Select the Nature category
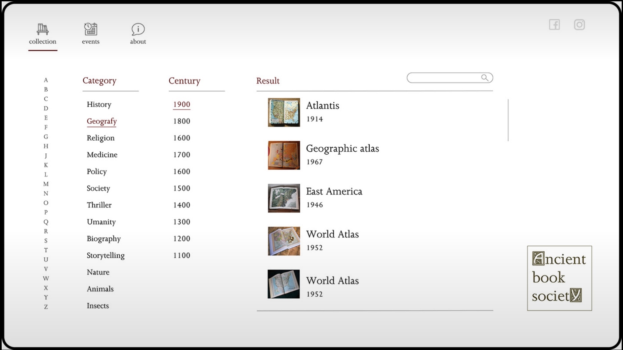The image size is (623, 350). [98, 272]
